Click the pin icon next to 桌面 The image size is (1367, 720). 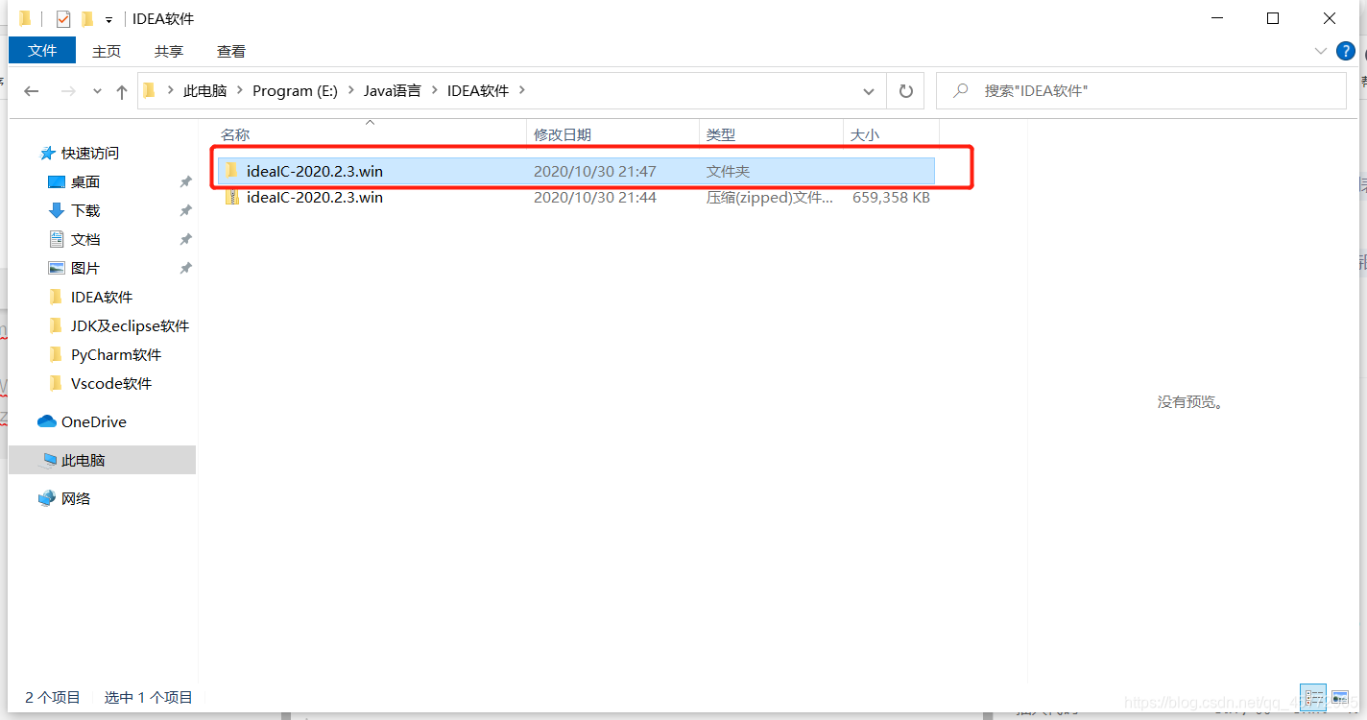click(185, 181)
